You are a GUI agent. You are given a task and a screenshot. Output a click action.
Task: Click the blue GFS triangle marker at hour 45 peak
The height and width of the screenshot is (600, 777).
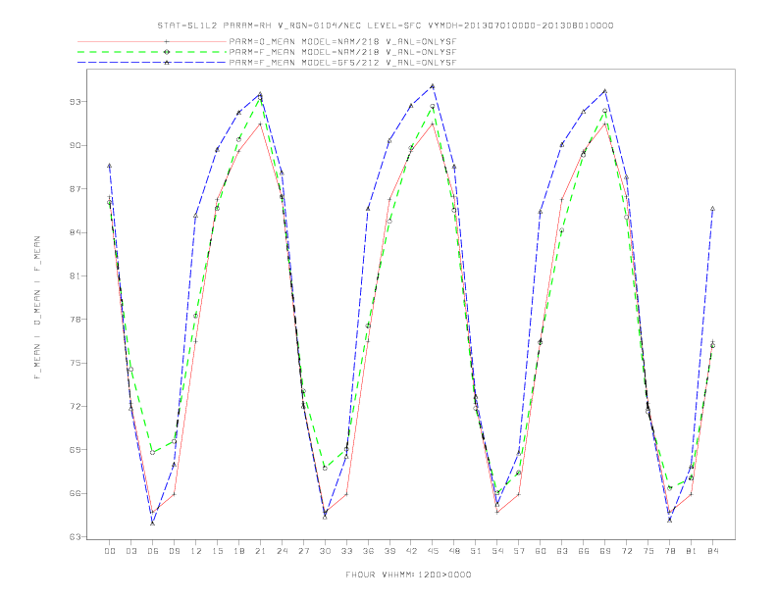tap(433, 86)
